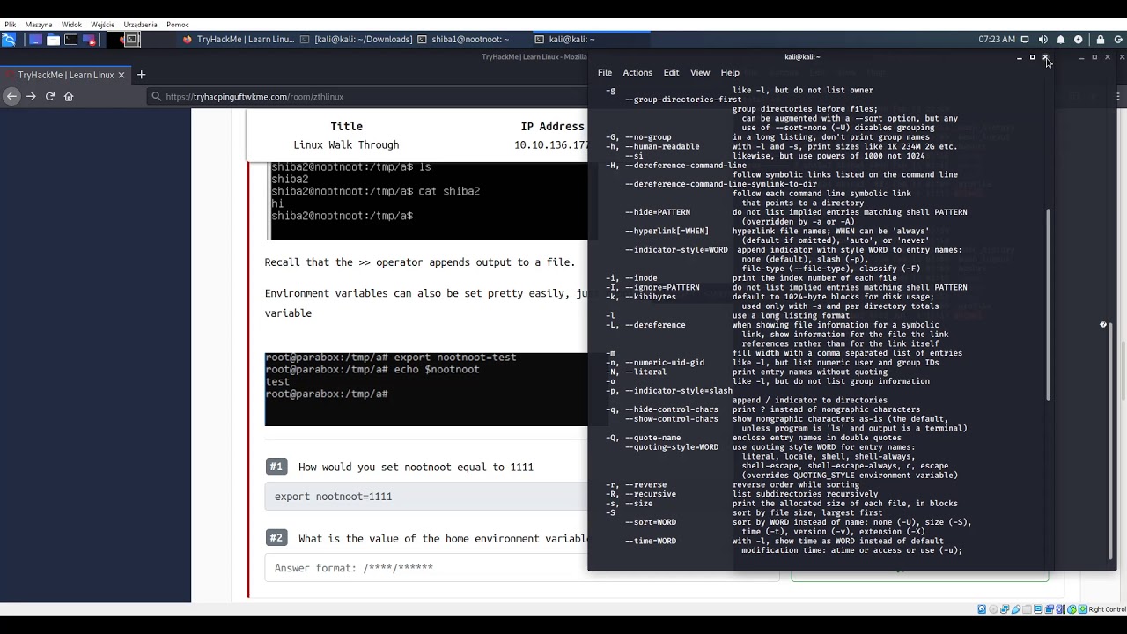Click the volume speaker tray icon

pos(1043,40)
